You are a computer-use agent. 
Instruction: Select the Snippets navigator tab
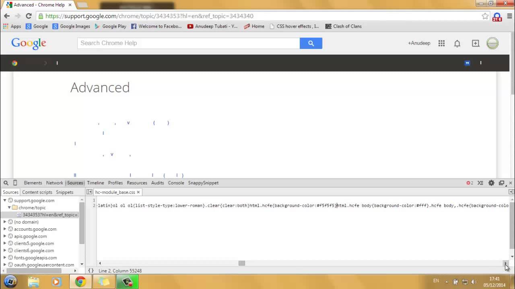pyautogui.click(x=64, y=192)
